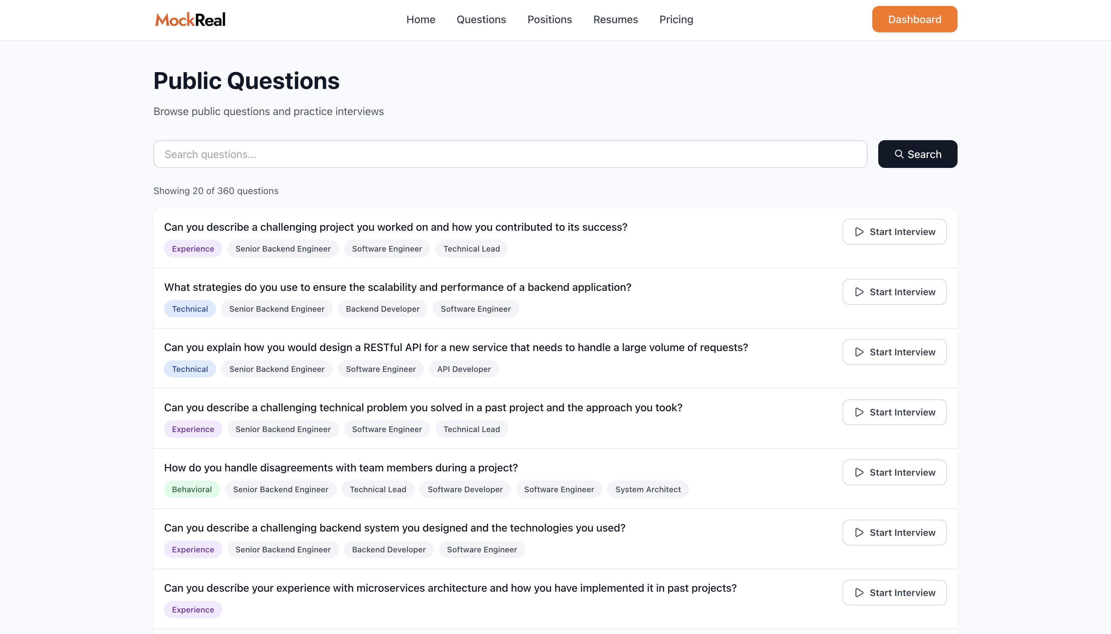Click play icon for backend system design question
1111x634 pixels.
coord(859,533)
